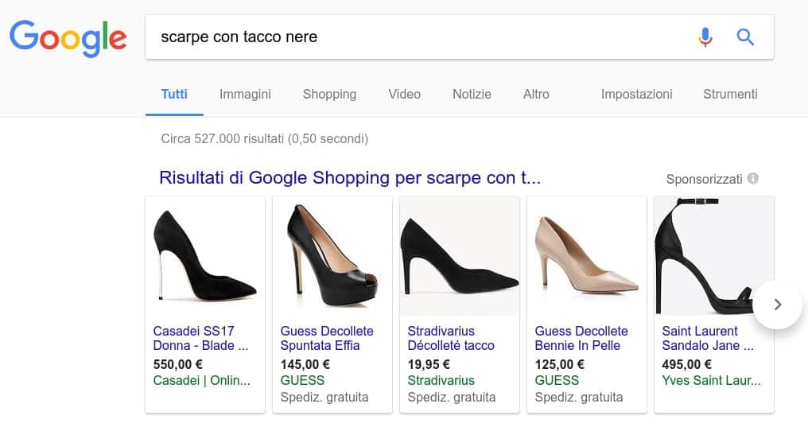This screenshot has width=808, height=431.
Task: Click the Yves Saint Laur... seller name
Action: (x=711, y=380)
